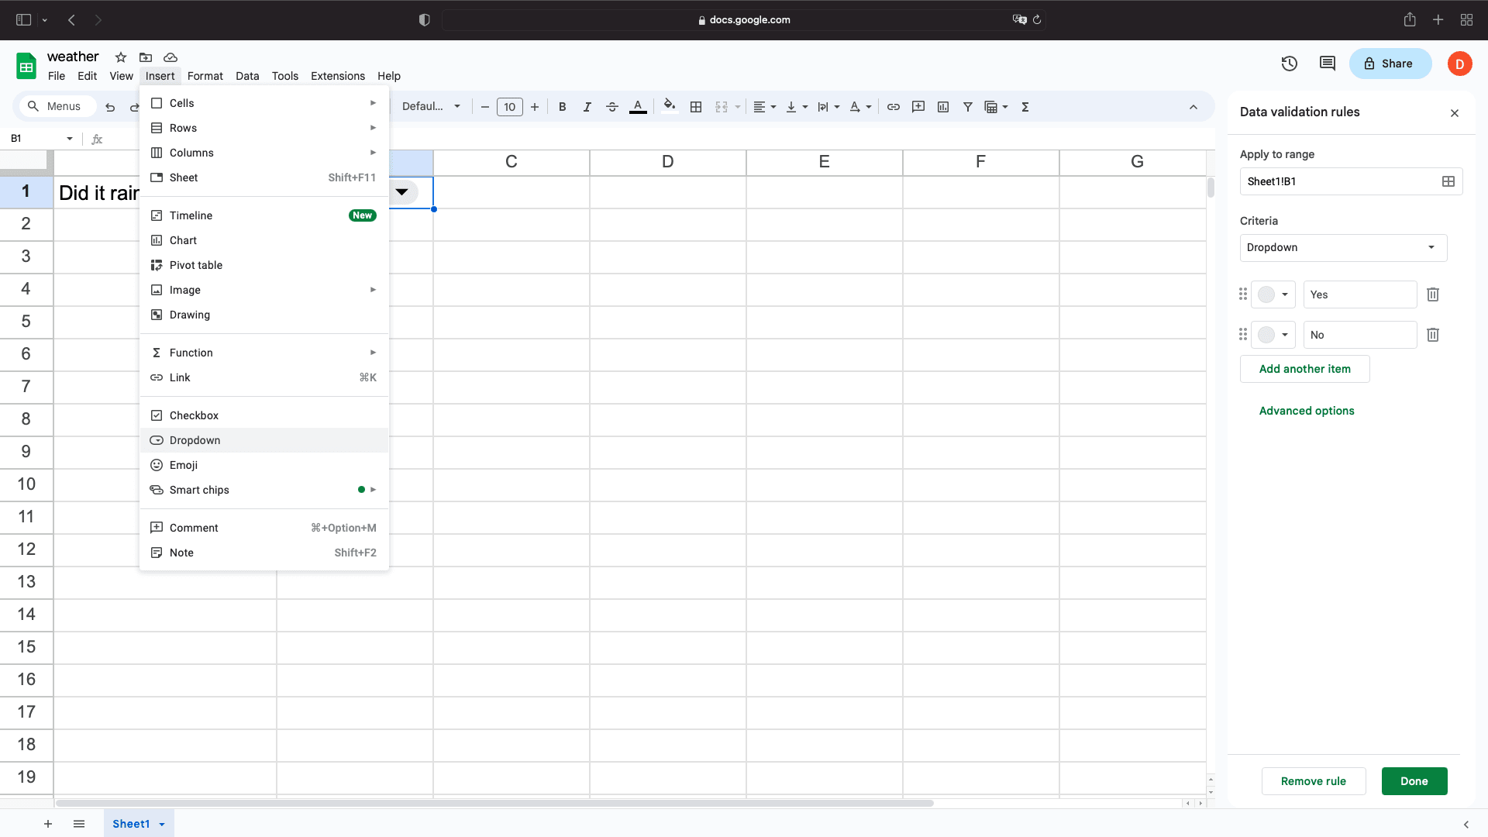The width and height of the screenshot is (1488, 837).
Task: Click the italic formatting icon
Action: (x=587, y=107)
